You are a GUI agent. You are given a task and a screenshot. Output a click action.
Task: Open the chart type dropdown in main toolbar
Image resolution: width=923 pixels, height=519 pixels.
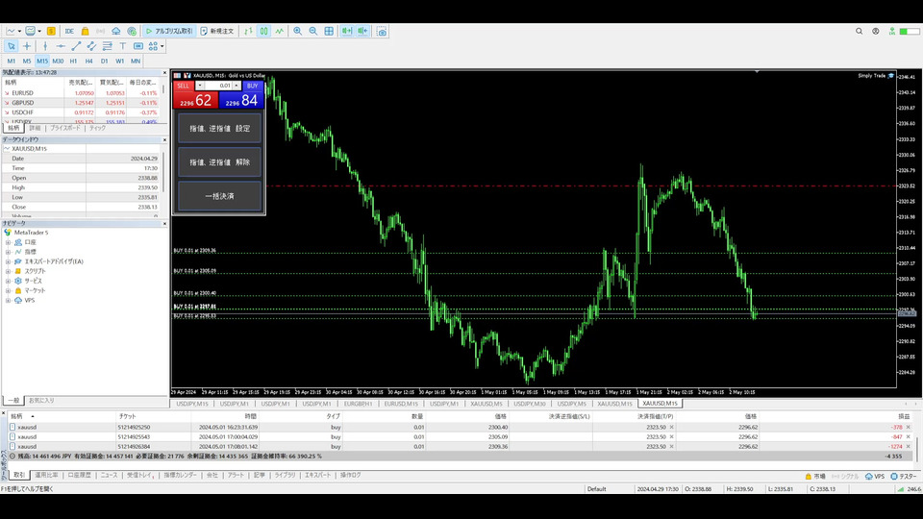click(19, 31)
